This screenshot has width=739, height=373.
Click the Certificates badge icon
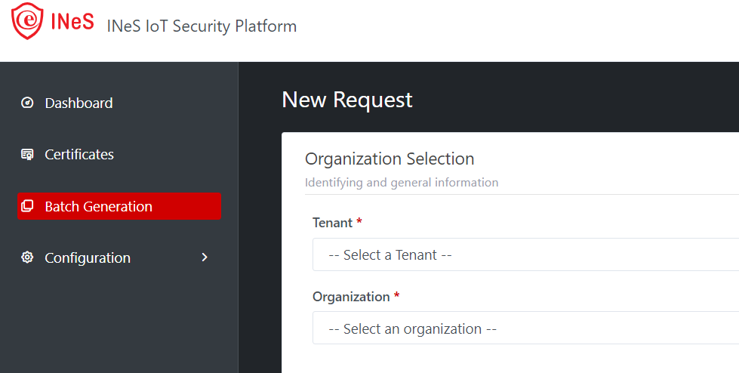(x=28, y=155)
